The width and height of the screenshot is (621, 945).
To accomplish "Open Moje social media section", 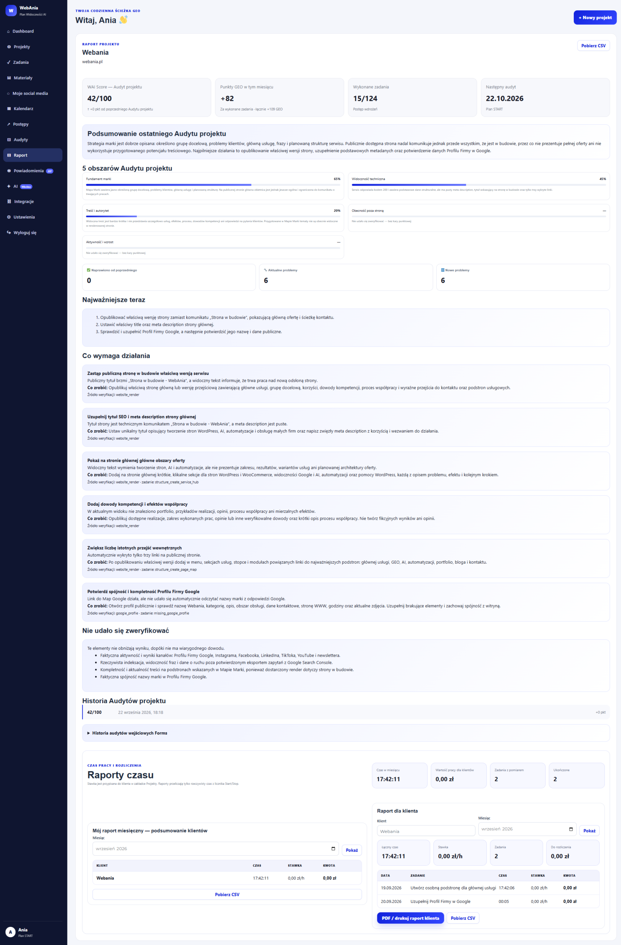I will 32,93.
